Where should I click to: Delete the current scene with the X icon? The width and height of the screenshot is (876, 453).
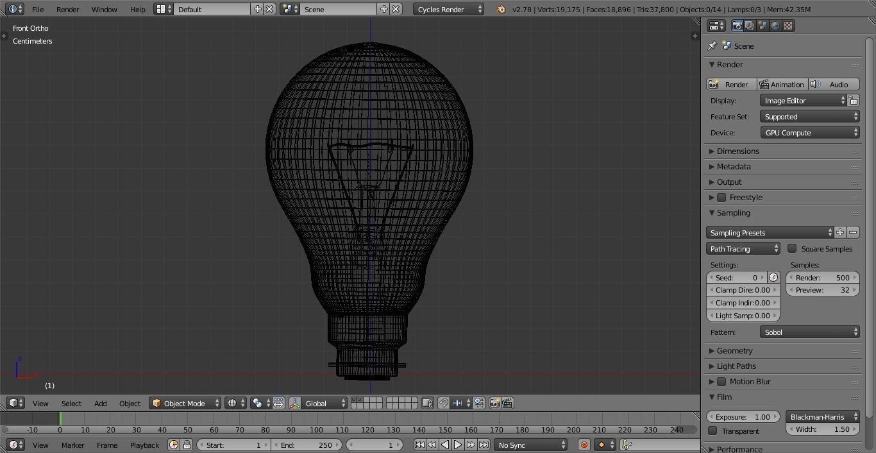pyautogui.click(x=396, y=9)
